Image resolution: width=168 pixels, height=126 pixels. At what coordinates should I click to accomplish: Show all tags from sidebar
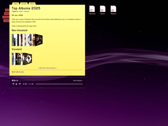tap(7, 21)
